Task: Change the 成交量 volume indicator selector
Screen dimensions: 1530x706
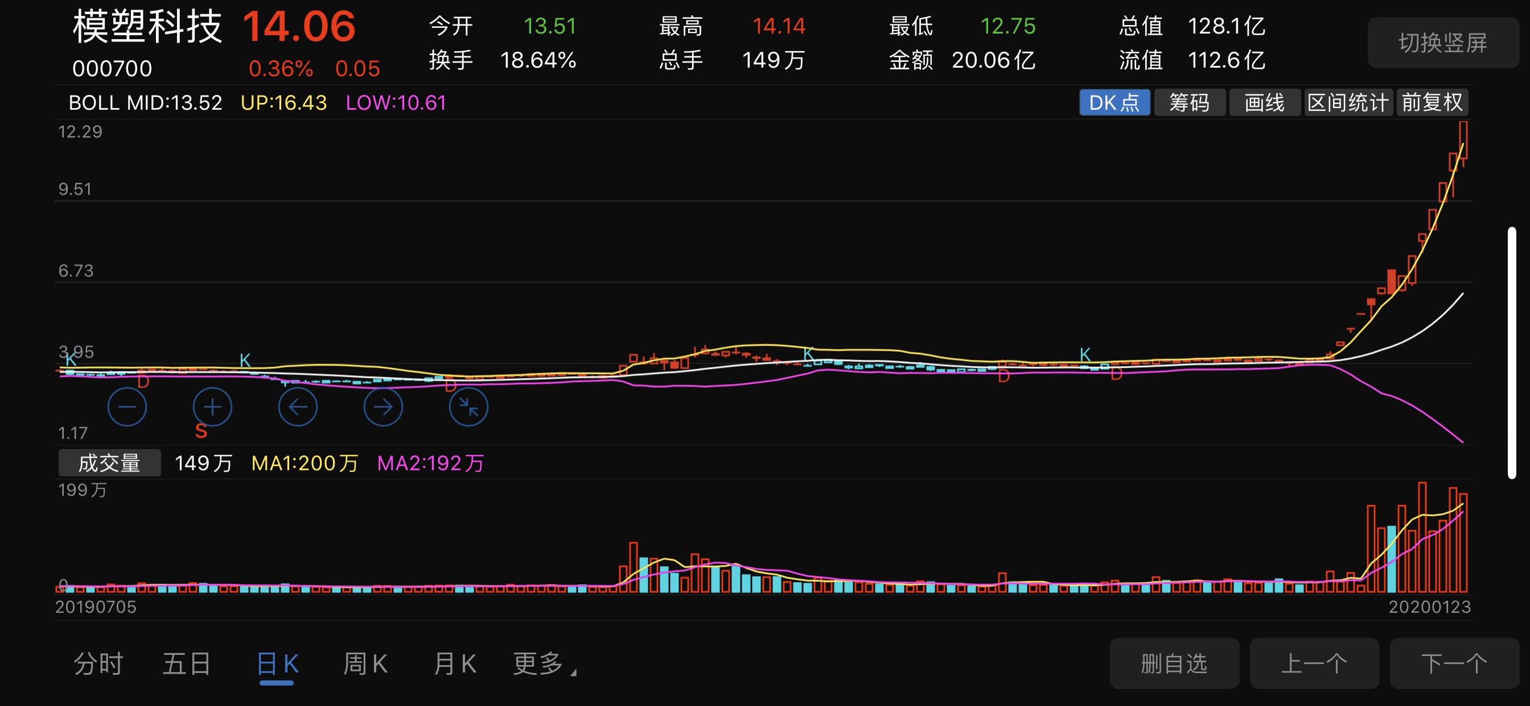Action: click(109, 463)
